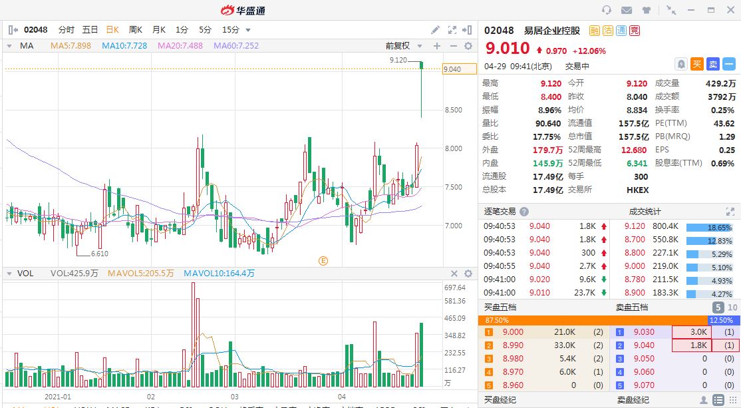Collapse the MA indicator triangle

click(x=9, y=46)
